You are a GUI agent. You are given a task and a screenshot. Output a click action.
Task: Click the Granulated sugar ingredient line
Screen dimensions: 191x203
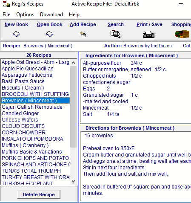110,95
